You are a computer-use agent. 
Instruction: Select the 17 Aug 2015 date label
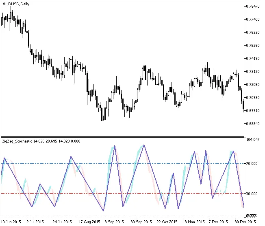89,222
